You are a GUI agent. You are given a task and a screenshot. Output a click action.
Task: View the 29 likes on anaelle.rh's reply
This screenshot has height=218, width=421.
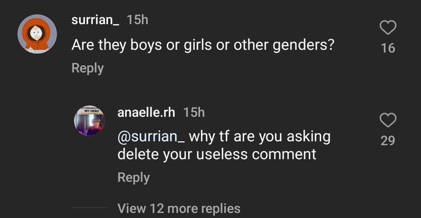388,141
